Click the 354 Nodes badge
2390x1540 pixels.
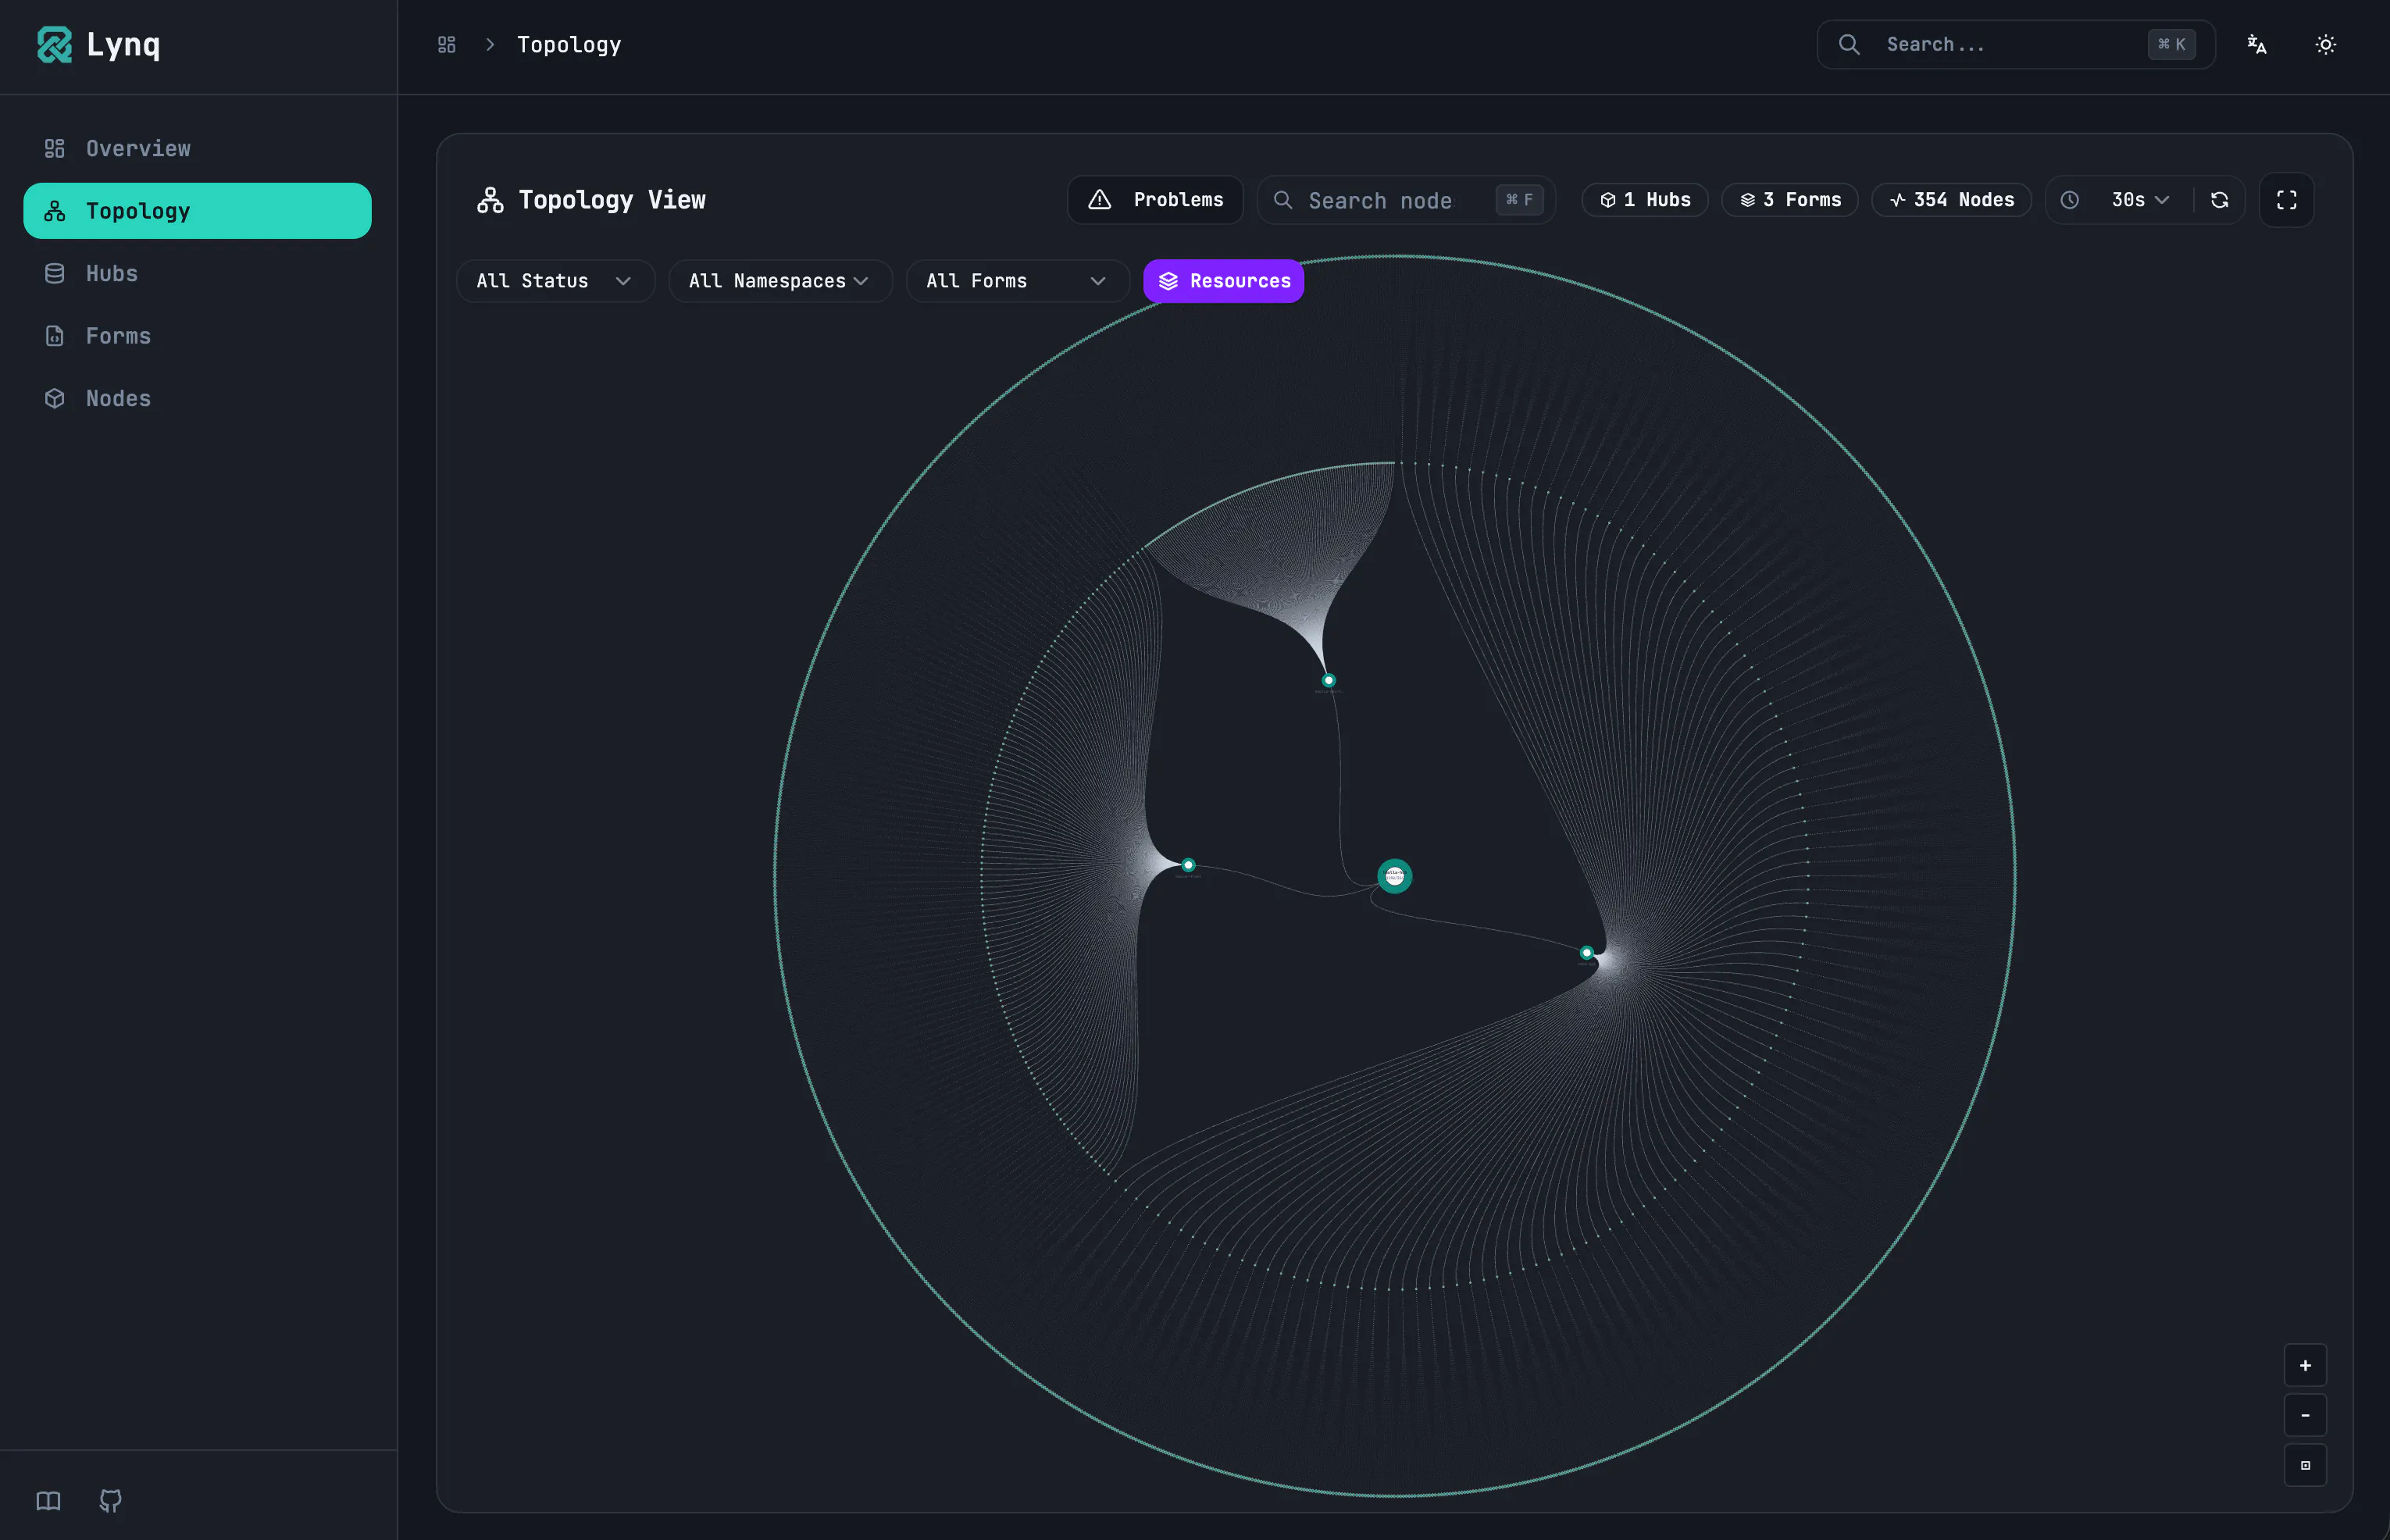tap(1951, 200)
